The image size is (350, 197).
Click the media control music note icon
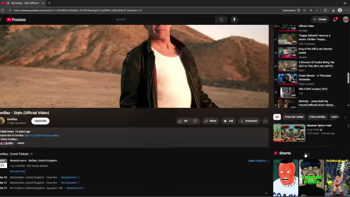(x=333, y=10)
